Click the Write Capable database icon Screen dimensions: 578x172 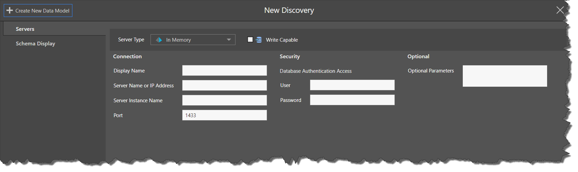tap(259, 40)
